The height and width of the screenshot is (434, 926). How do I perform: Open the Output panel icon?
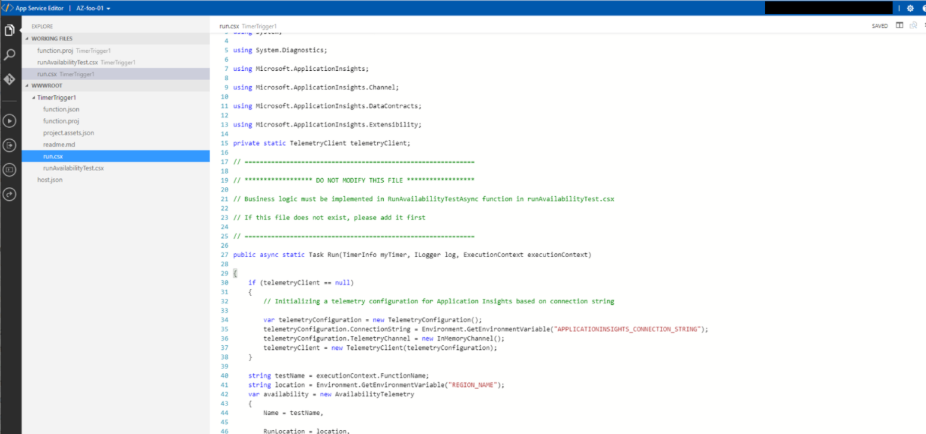tap(9, 146)
